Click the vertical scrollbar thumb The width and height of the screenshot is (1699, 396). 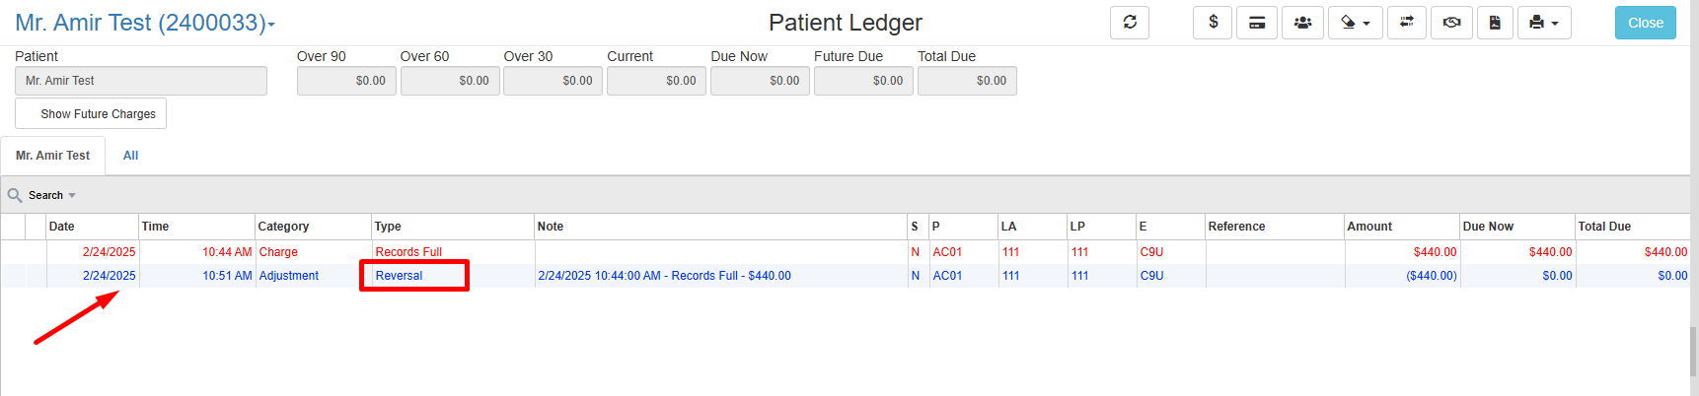tap(1694, 352)
